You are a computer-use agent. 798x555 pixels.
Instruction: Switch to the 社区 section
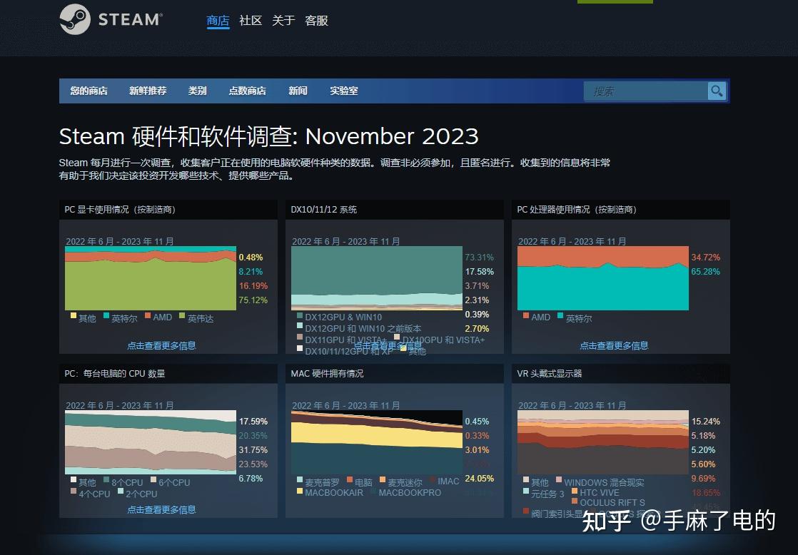(x=251, y=21)
